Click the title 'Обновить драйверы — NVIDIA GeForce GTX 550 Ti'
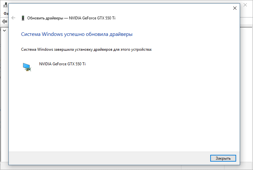 pos(71,18)
